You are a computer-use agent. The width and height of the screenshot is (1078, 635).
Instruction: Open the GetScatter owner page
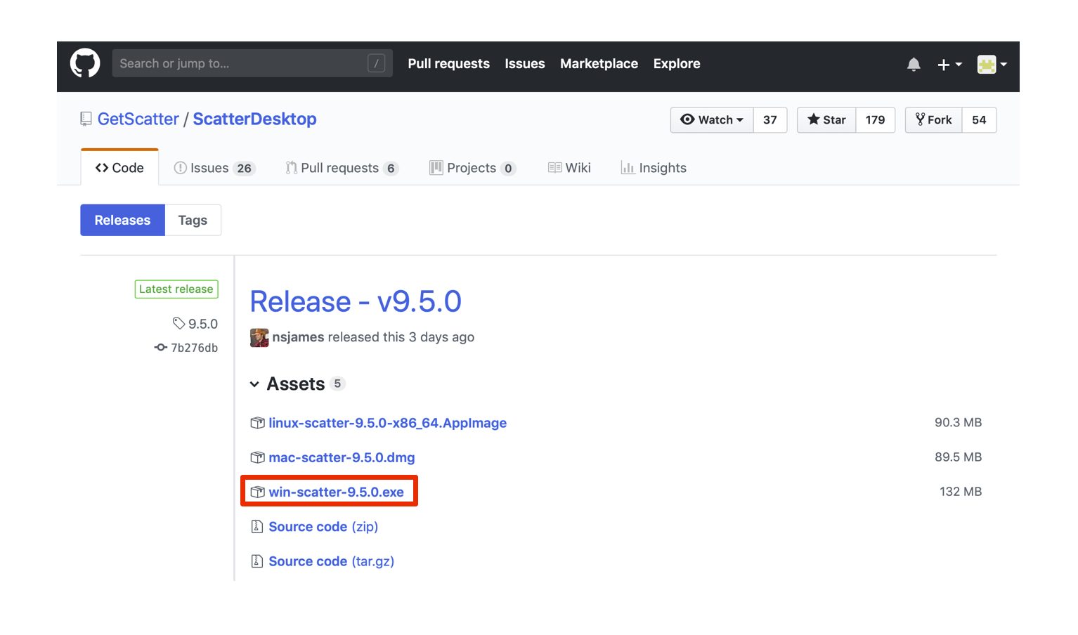point(138,119)
